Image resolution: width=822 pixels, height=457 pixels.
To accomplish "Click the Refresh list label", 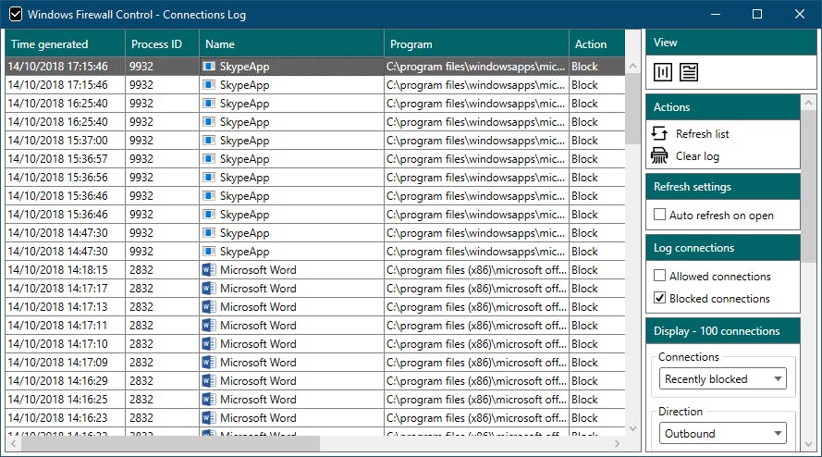I will (x=702, y=134).
